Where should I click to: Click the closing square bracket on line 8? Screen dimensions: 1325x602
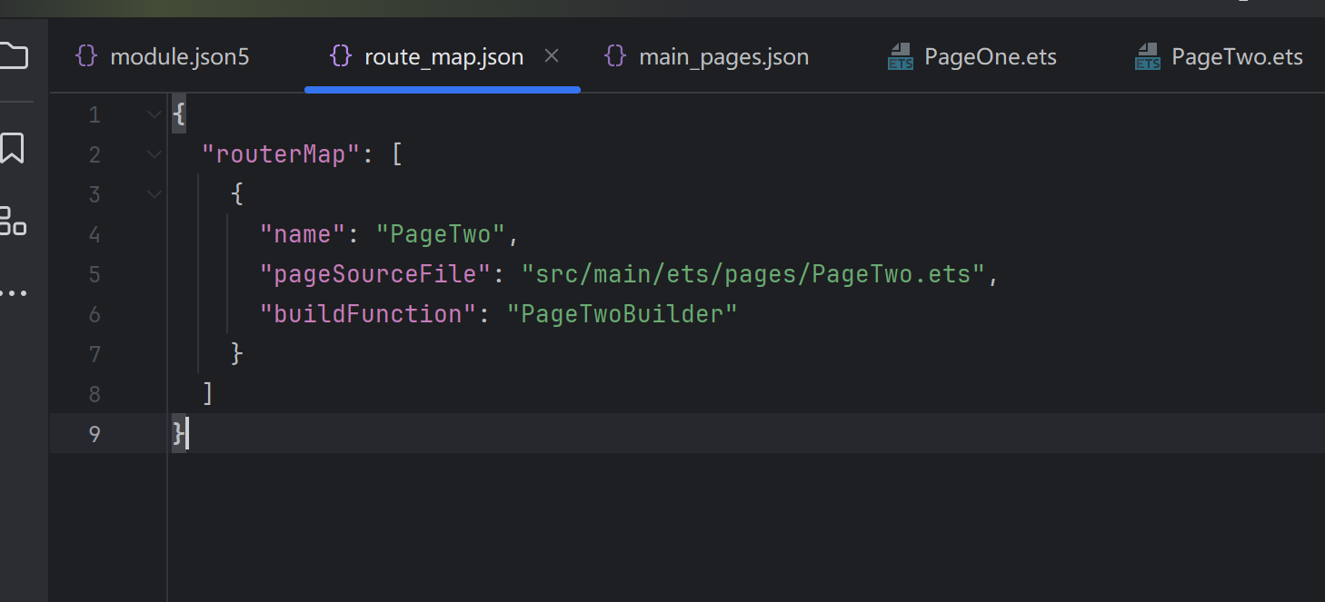point(208,394)
